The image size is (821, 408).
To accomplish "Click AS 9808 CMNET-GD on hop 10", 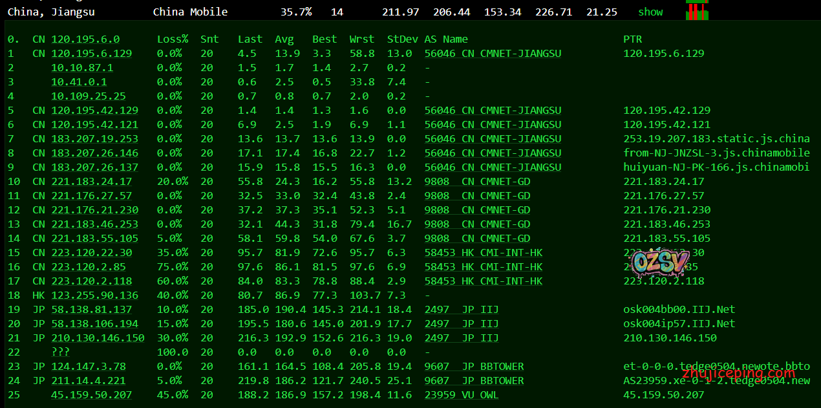I will coord(477,182).
